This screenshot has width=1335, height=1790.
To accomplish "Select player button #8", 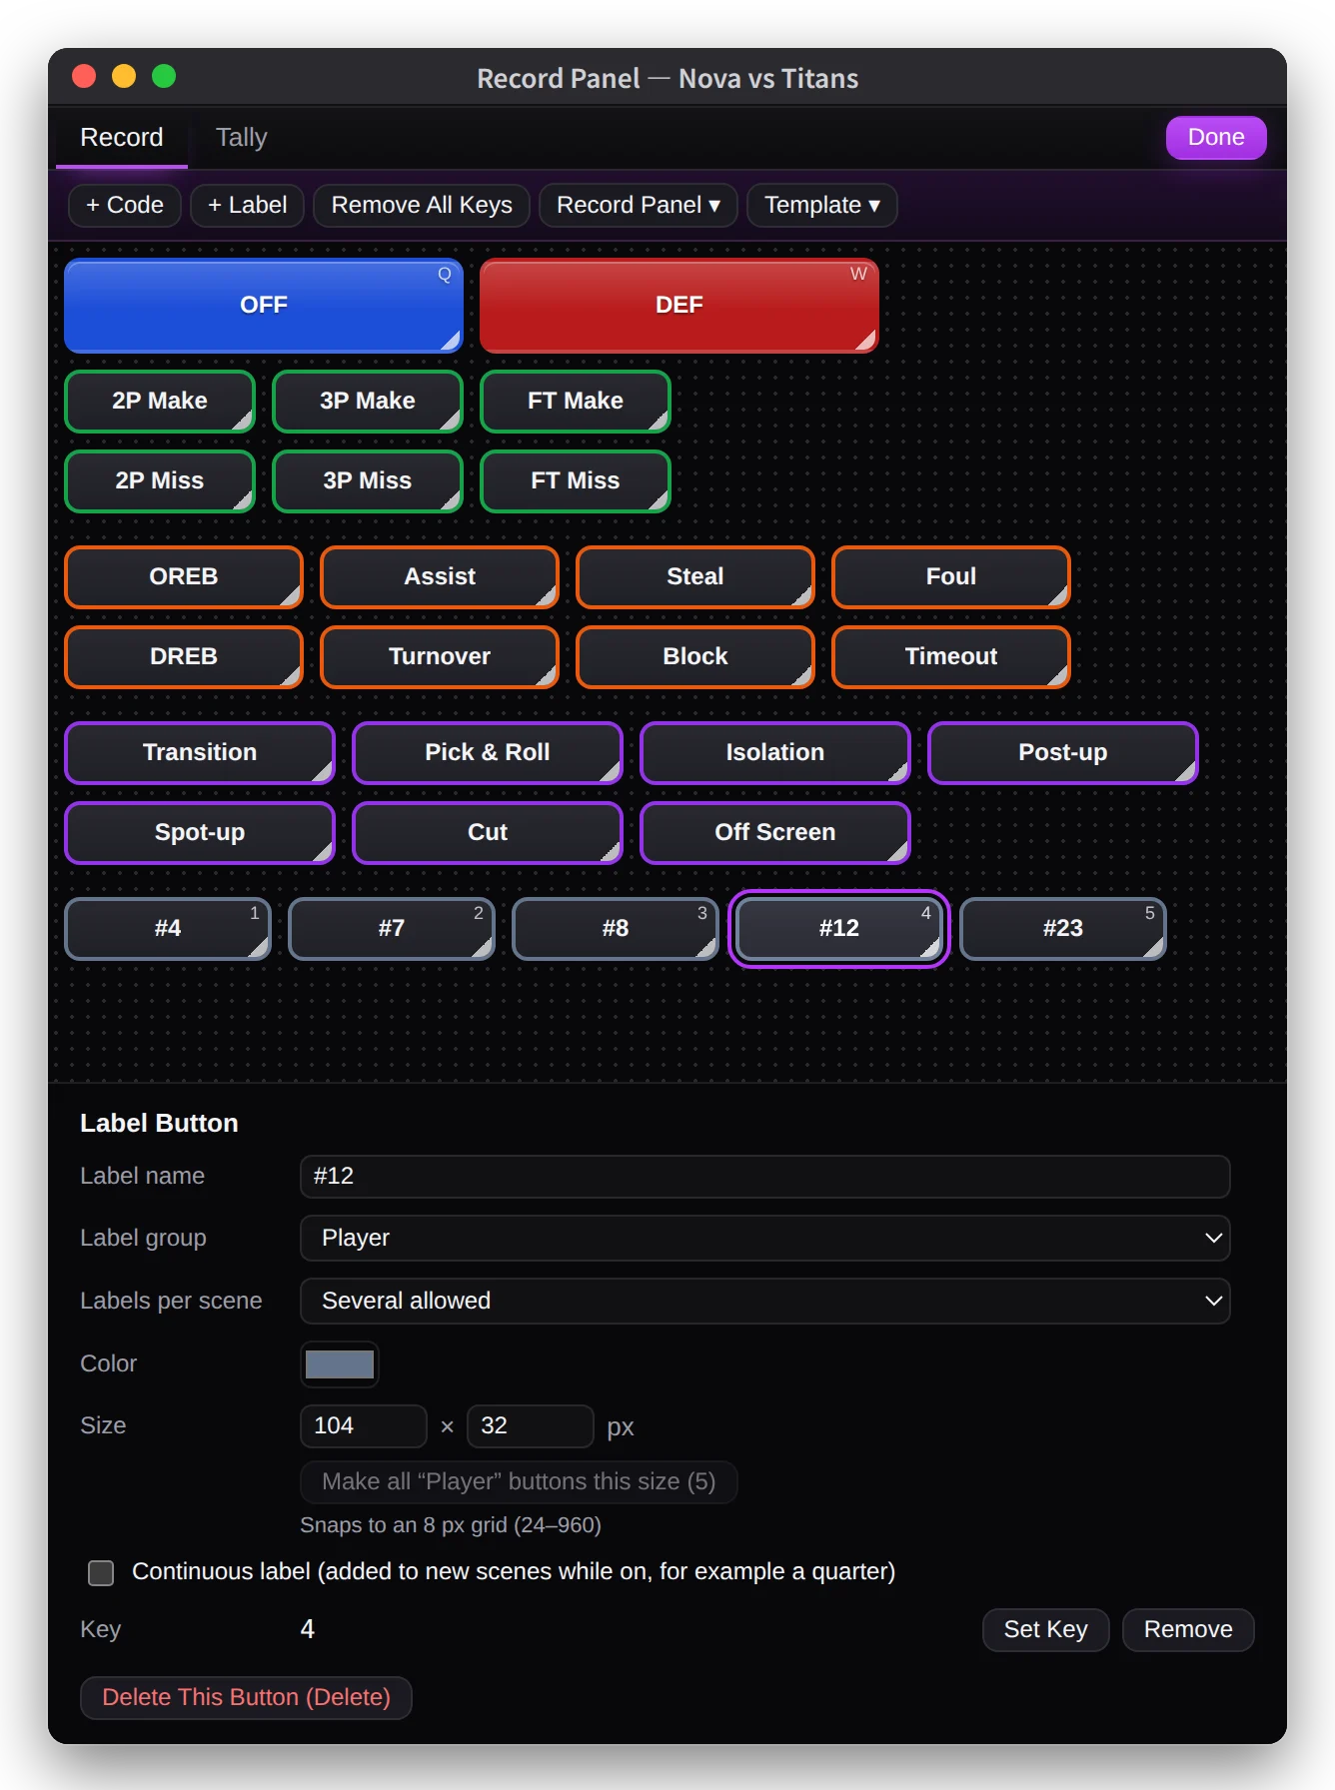I will [616, 929].
